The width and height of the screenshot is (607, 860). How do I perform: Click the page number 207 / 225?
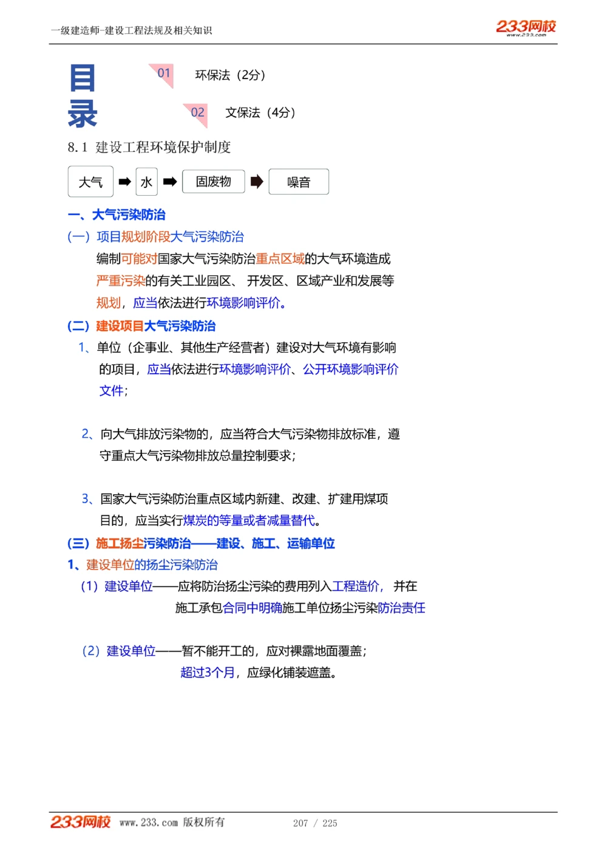316,824
